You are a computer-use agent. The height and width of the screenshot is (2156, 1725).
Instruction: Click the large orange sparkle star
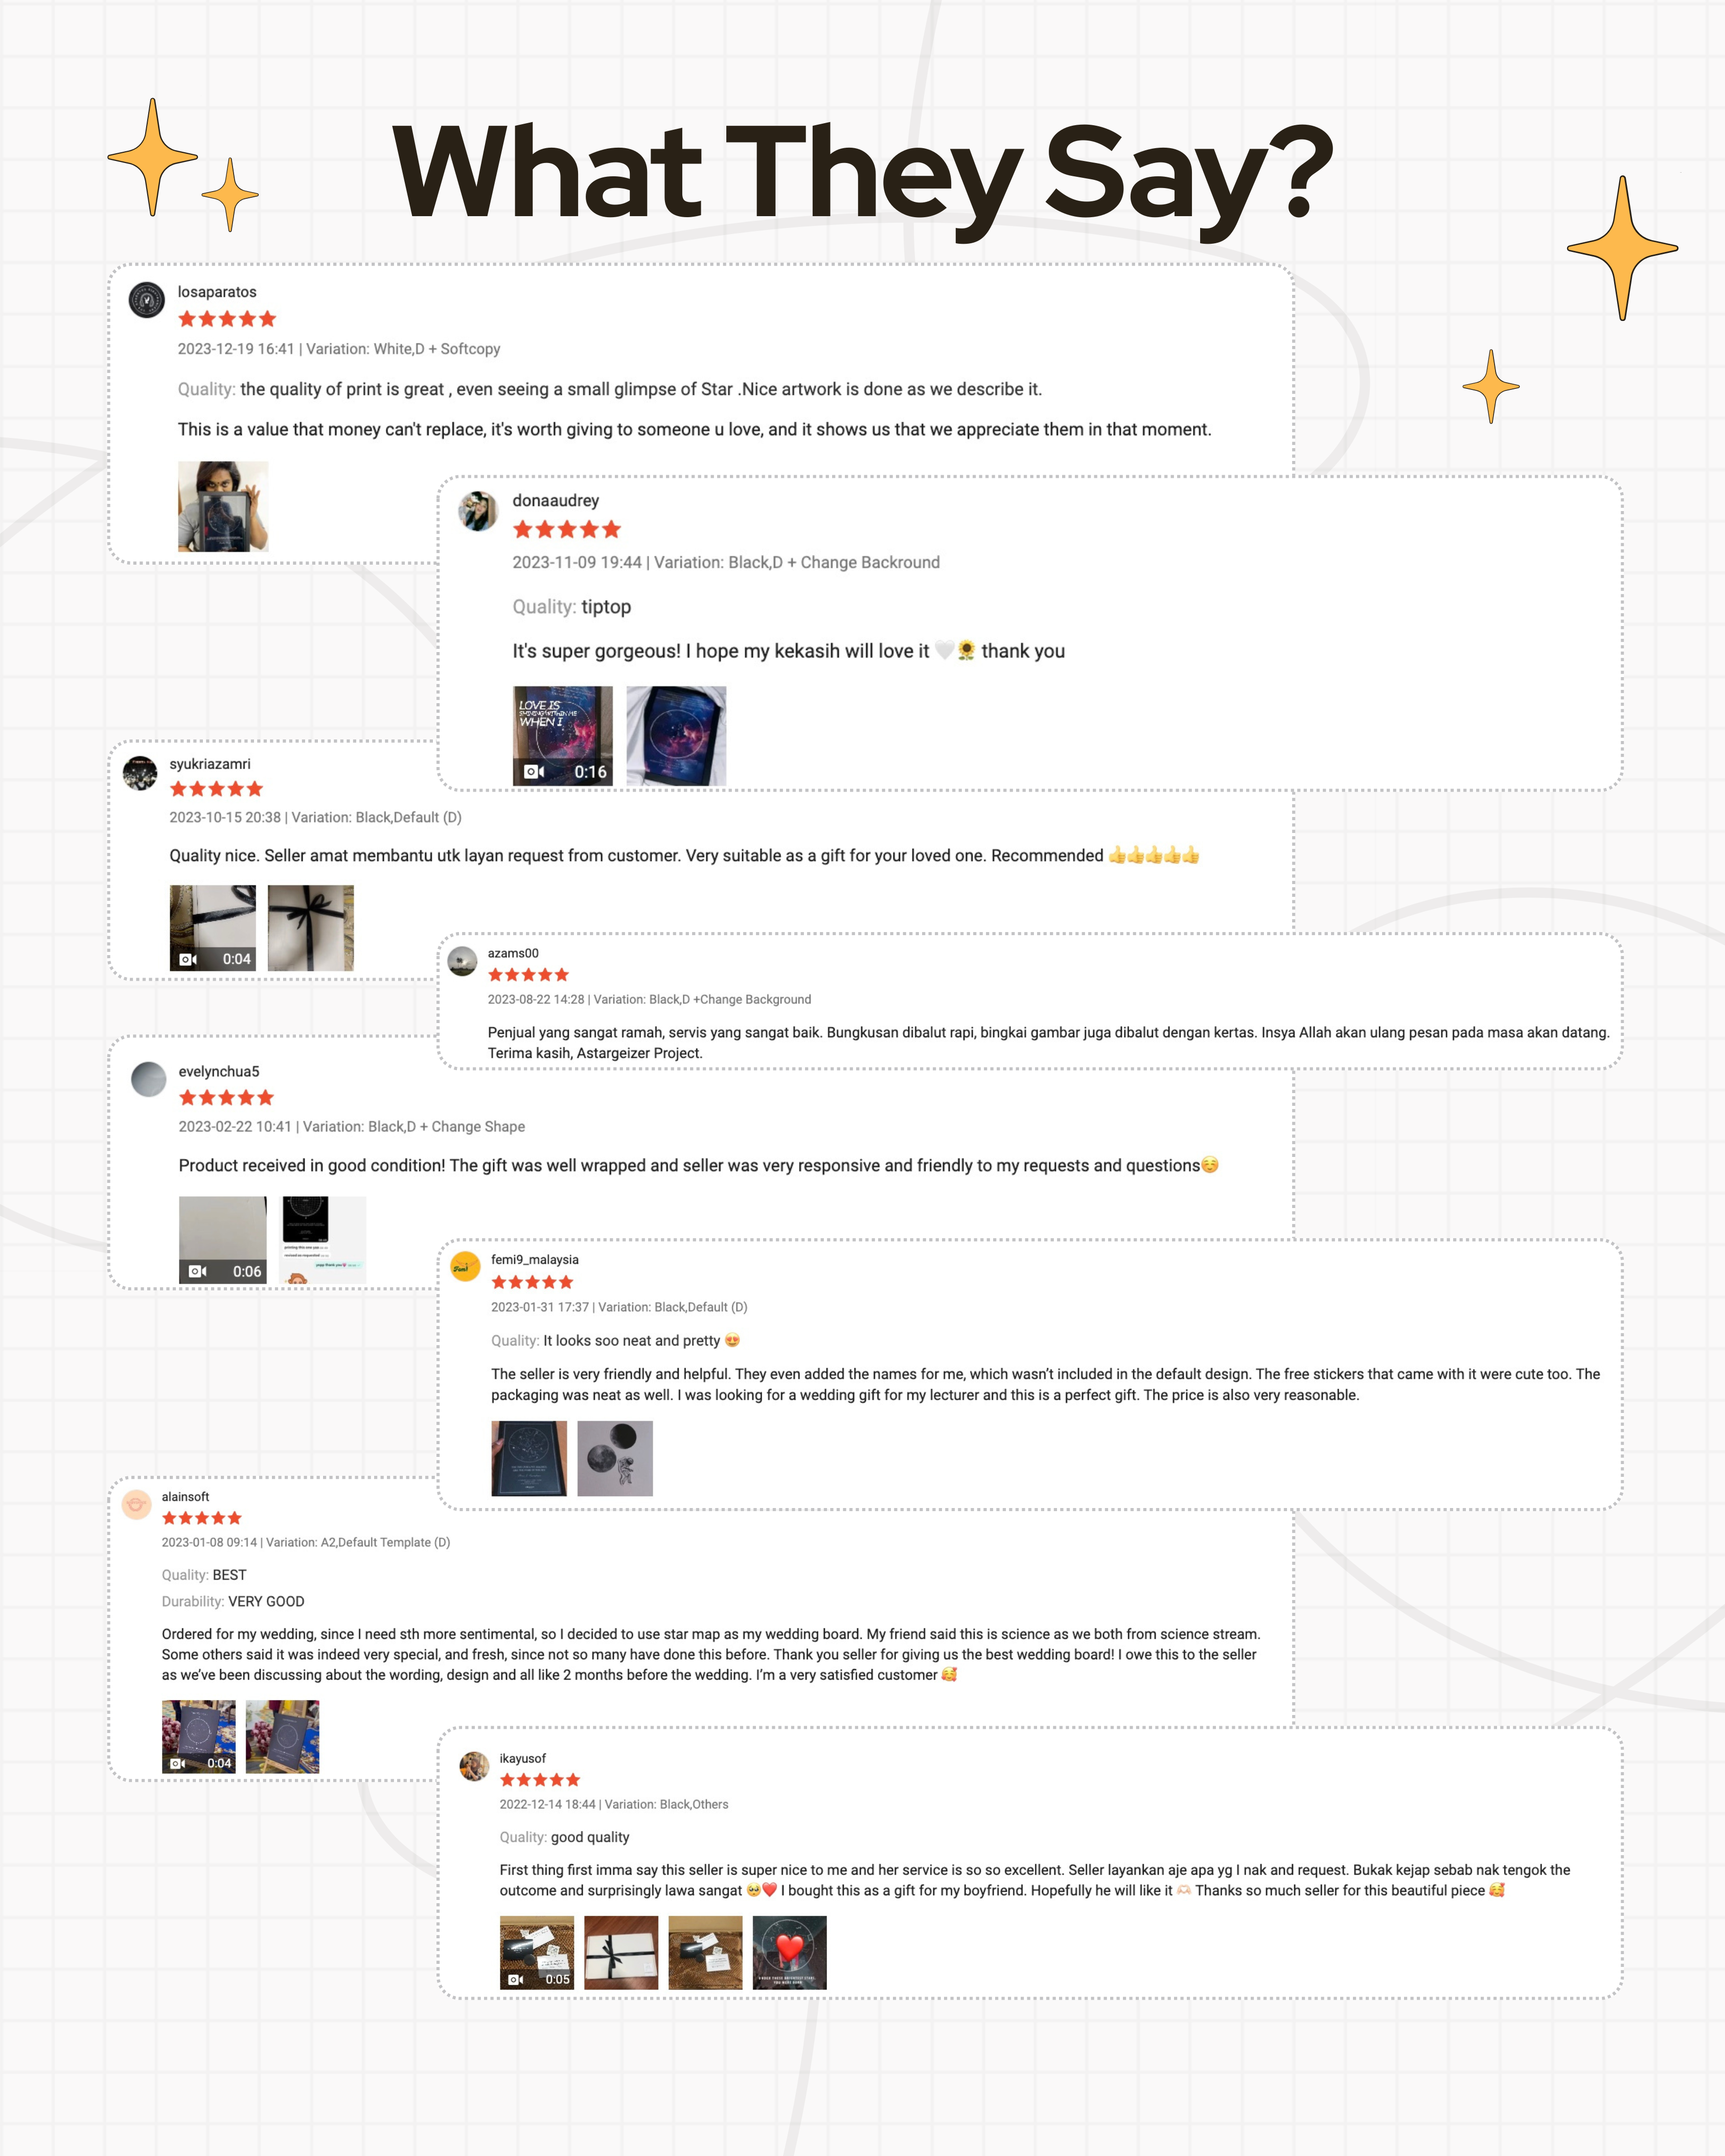pyautogui.click(x=1622, y=248)
